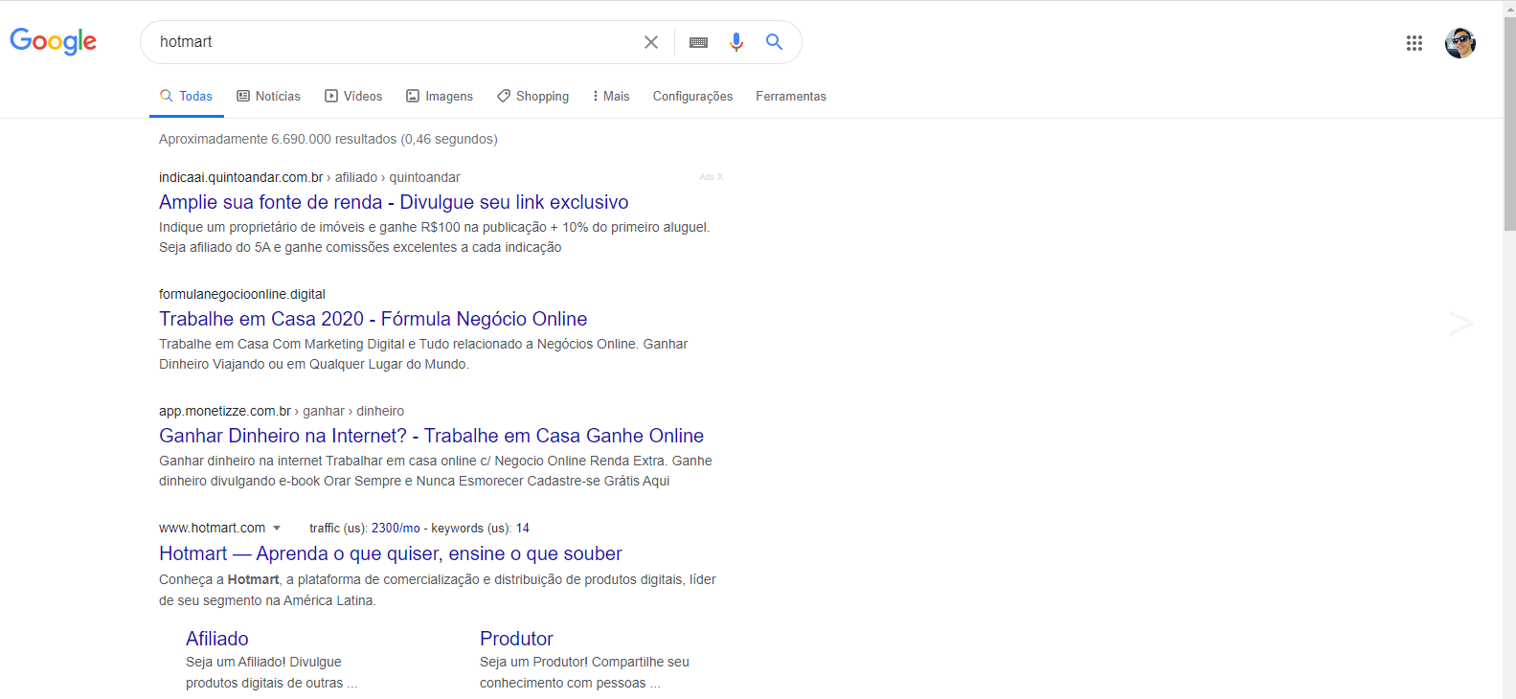Open Configurações

(692, 96)
